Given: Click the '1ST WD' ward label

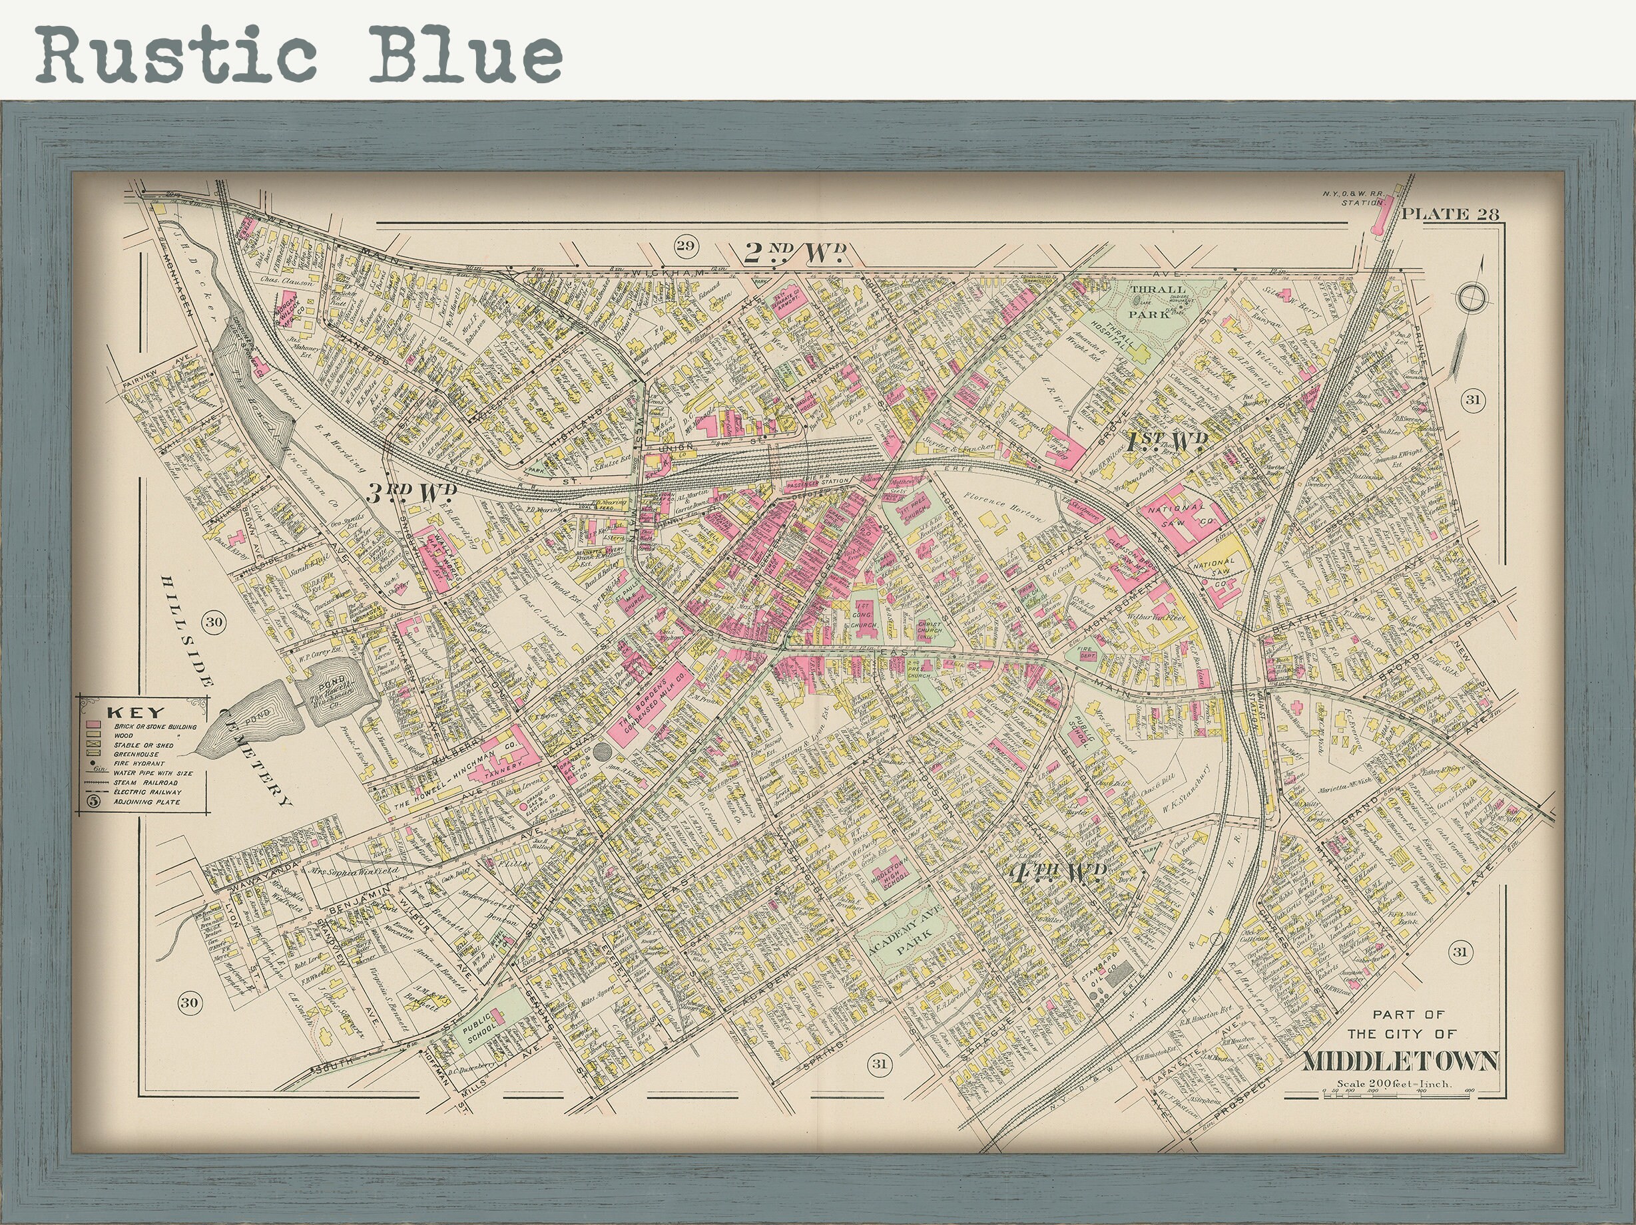Looking at the screenshot, I should tap(1167, 442).
